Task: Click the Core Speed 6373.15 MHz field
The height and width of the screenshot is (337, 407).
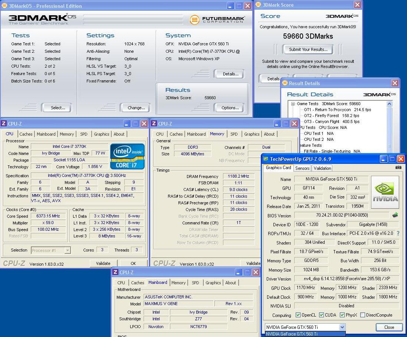Action: 48,216
